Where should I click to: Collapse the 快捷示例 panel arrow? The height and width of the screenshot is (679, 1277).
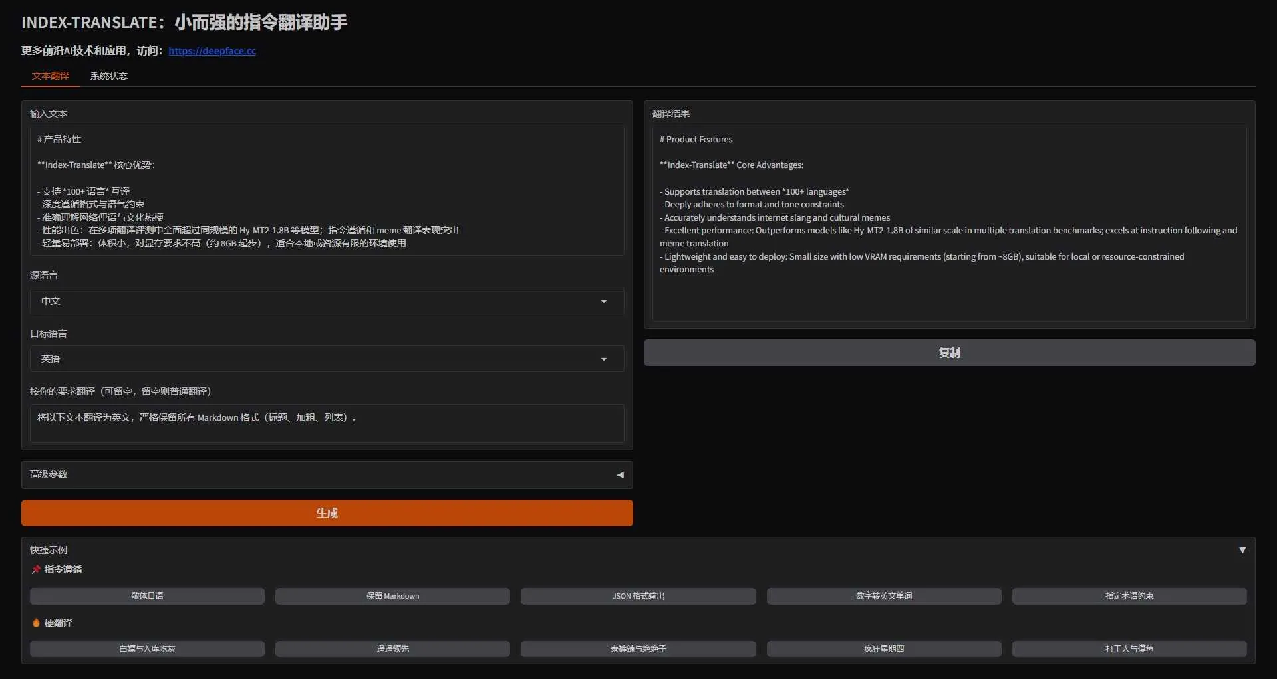pos(1242,550)
